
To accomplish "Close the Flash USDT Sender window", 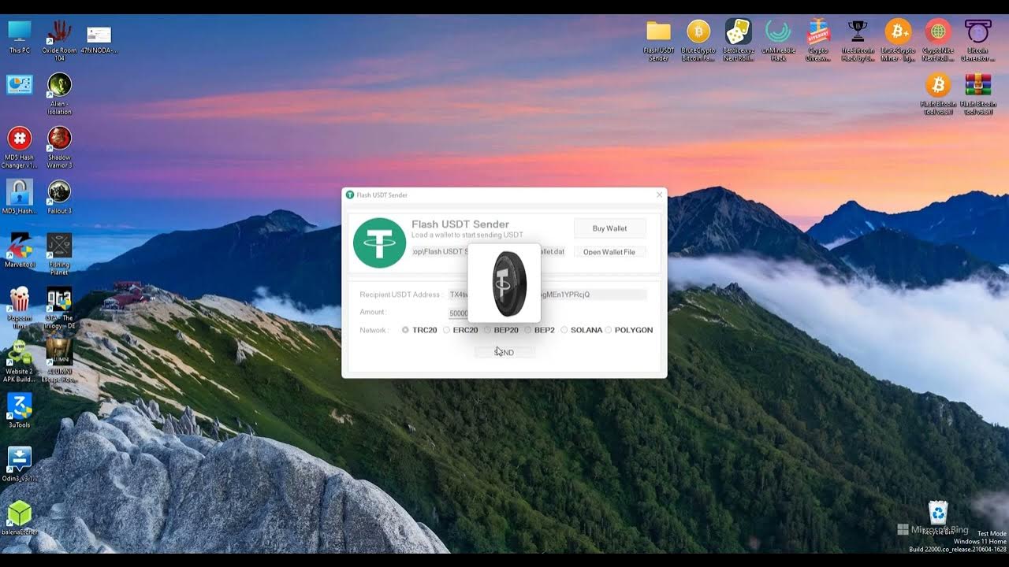I will (660, 195).
